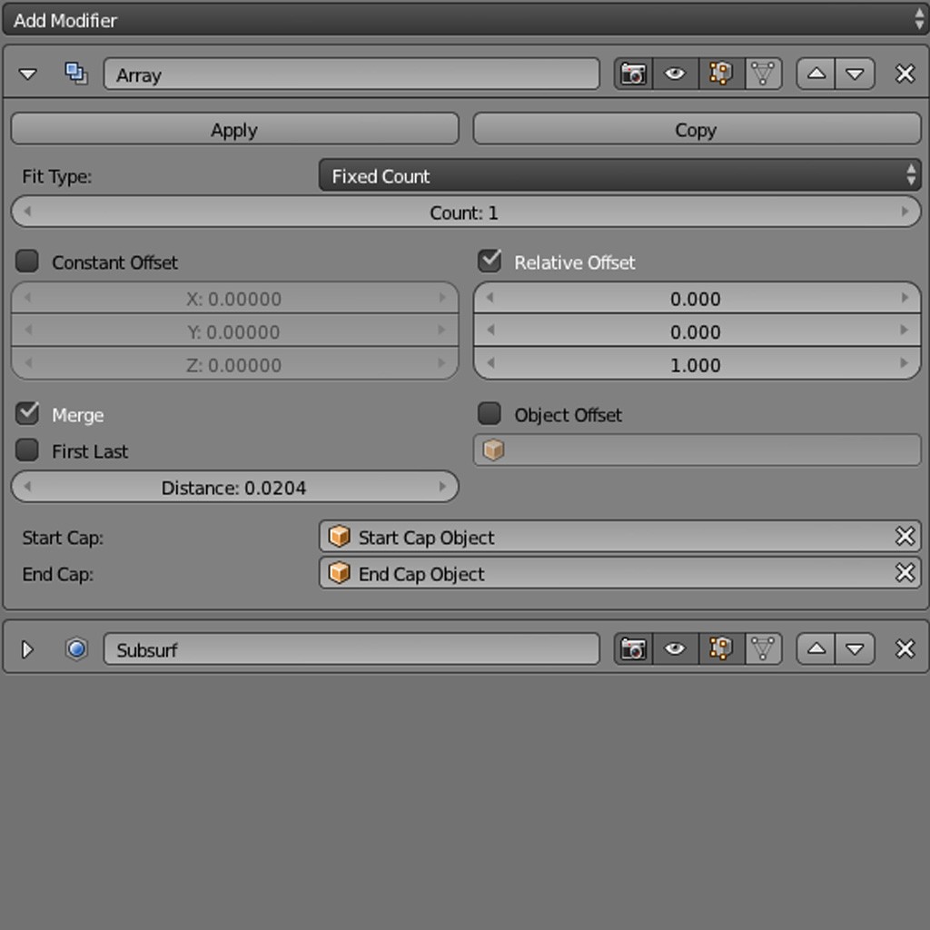Adjust the Distance value slider
The image size is (930, 930).
234,487
